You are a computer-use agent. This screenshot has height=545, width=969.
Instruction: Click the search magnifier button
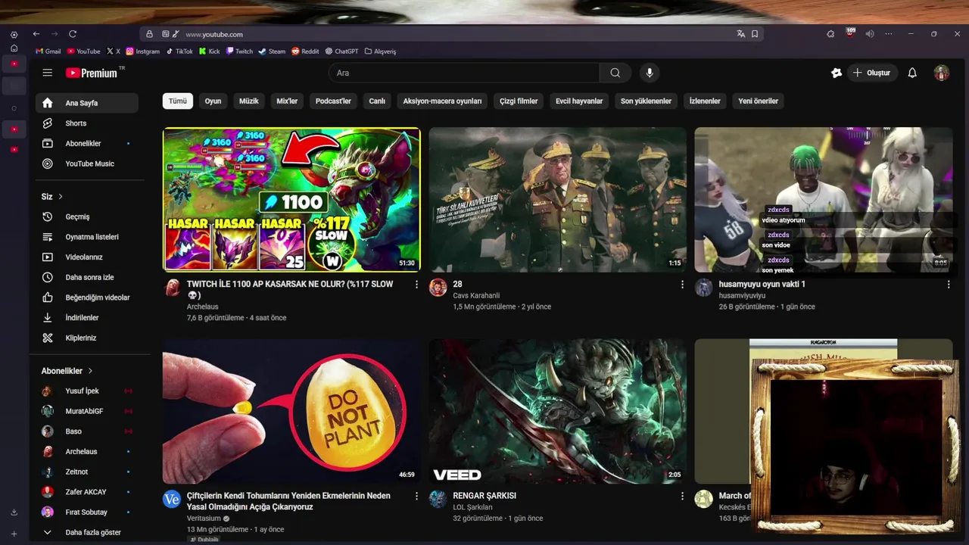[x=615, y=73]
